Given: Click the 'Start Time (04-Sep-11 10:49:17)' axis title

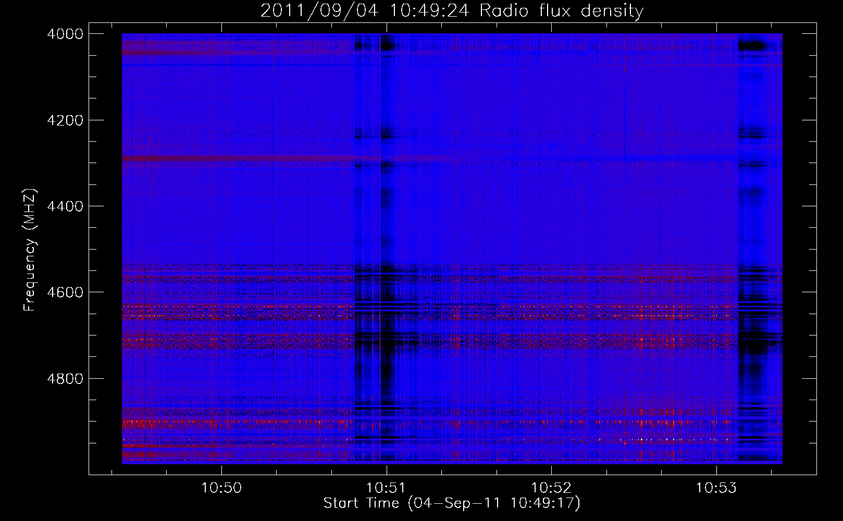Looking at the screenshot, I should (x=452, y=503).
